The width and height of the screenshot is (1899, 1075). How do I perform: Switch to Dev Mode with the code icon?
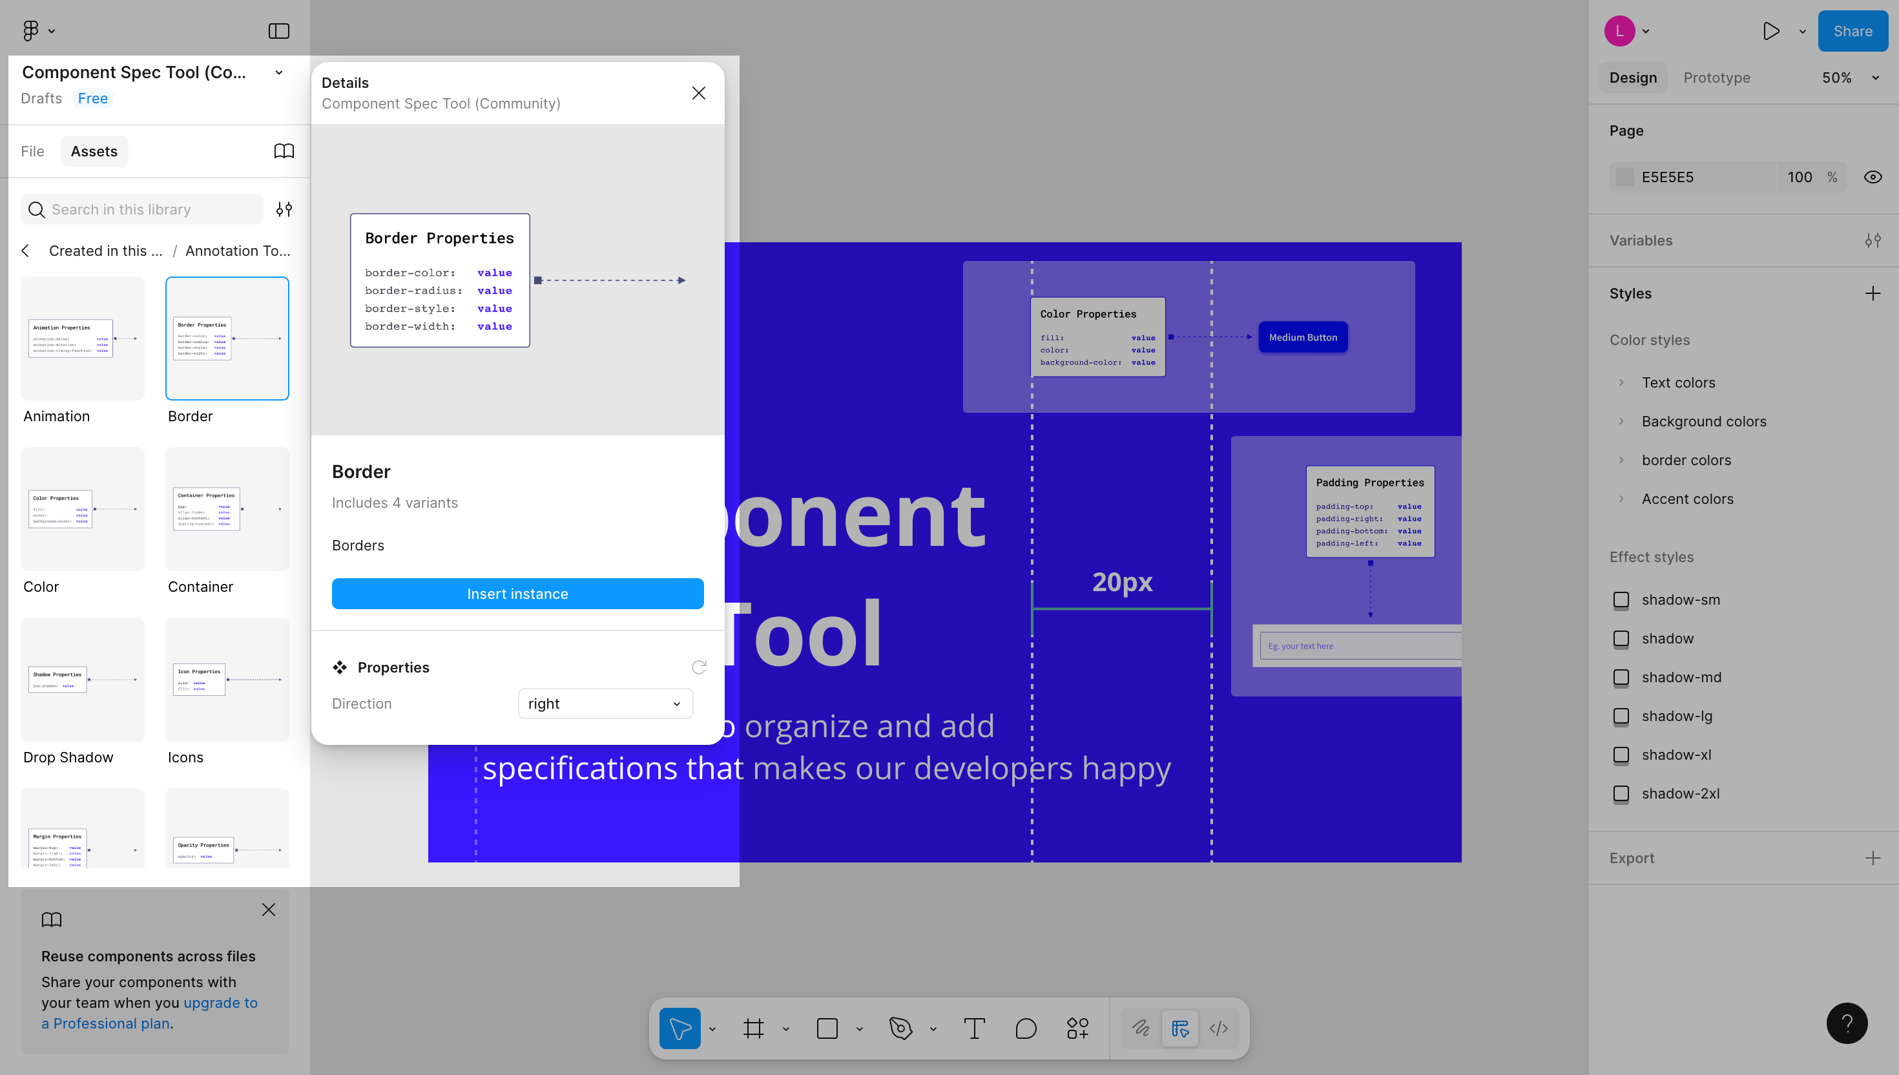pos(1218,1028)
